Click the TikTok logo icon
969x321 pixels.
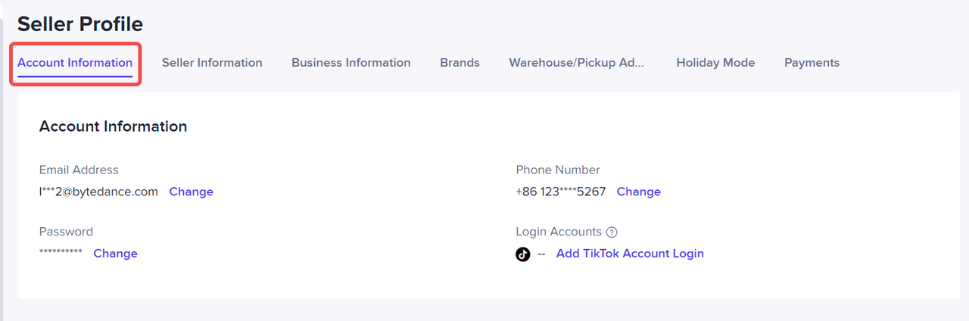(x=523, y=254)
